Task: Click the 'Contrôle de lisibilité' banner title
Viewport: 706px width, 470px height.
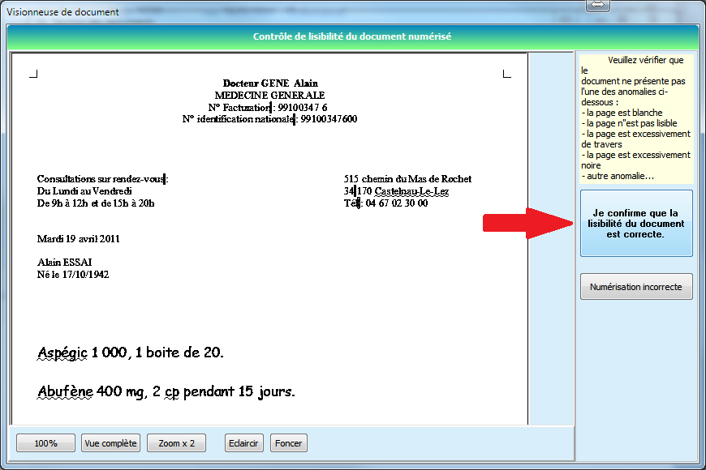Action: click(x=352, y=36)
